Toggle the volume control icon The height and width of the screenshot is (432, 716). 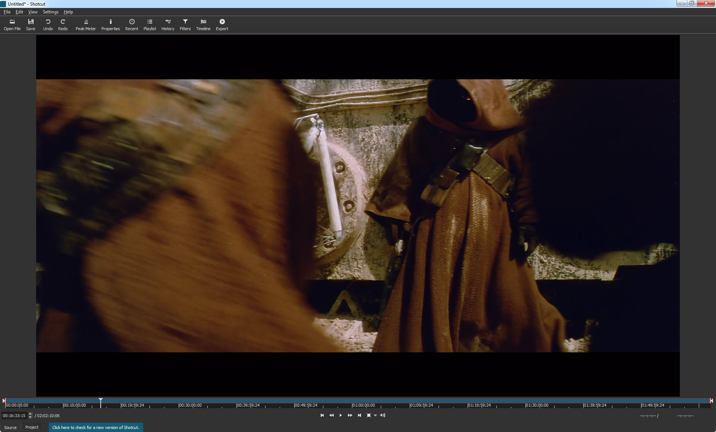point(383,415)
